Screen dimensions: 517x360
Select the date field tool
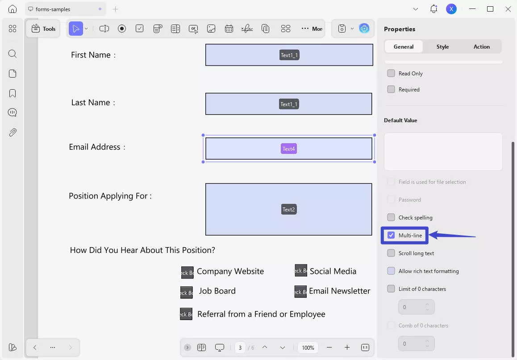coord(229,28)
